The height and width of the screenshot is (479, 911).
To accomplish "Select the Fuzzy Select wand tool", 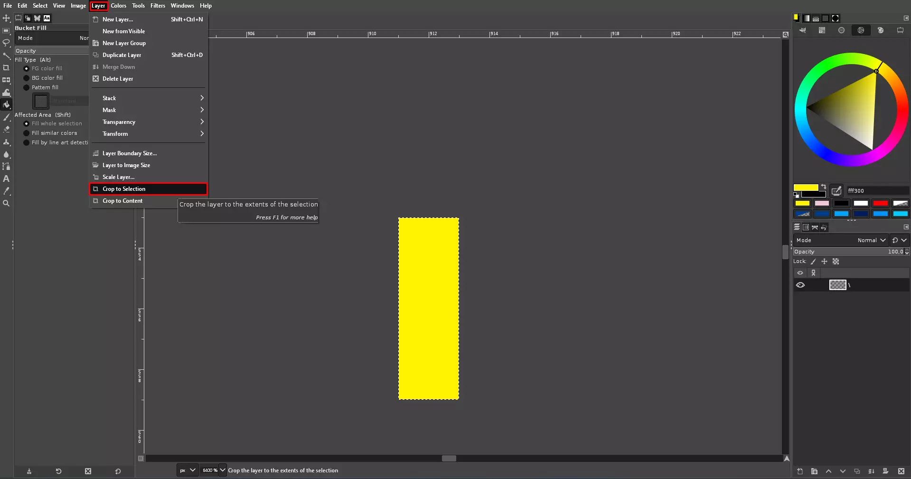I will coord(6,55).
